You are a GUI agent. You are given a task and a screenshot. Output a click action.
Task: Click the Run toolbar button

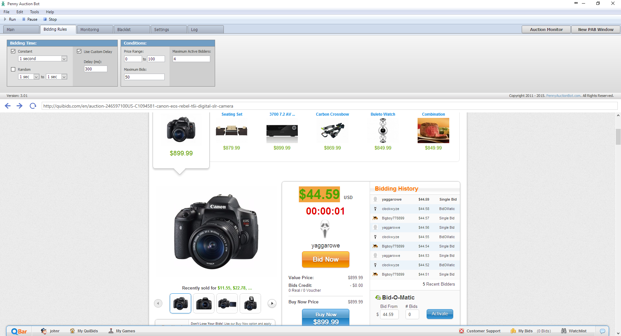point(10,19)
